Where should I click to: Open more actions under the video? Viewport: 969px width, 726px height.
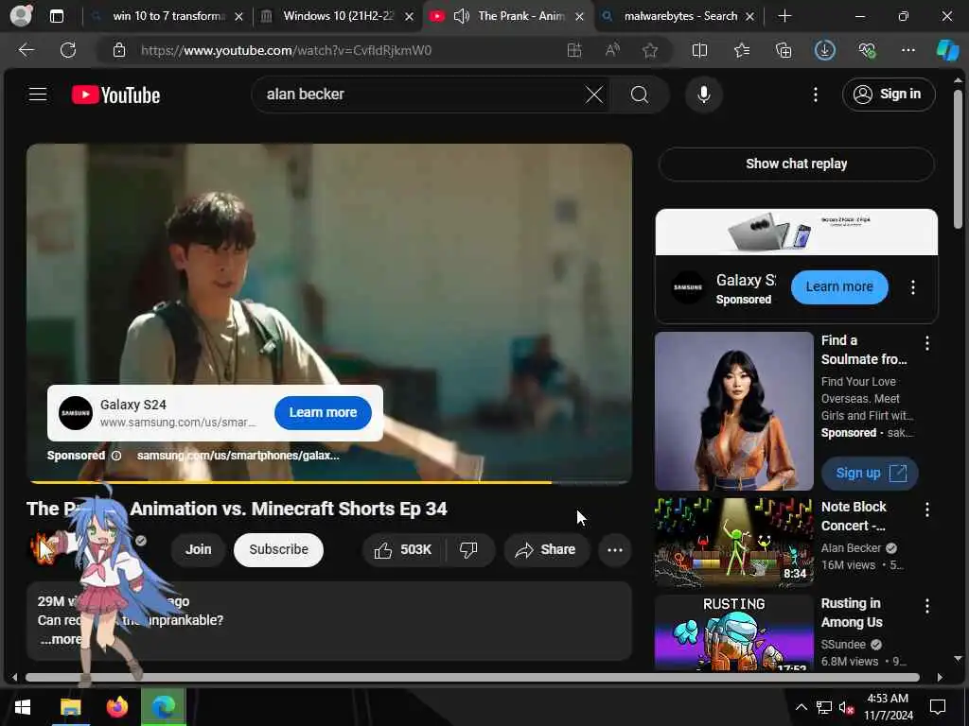pyautogui.click(x=614, y=549)
